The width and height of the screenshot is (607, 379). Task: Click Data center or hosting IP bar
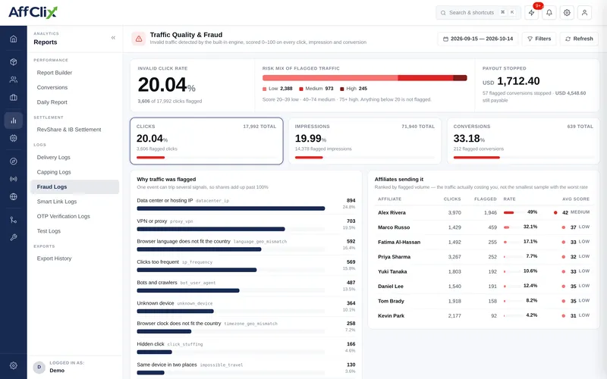(231, 208)
